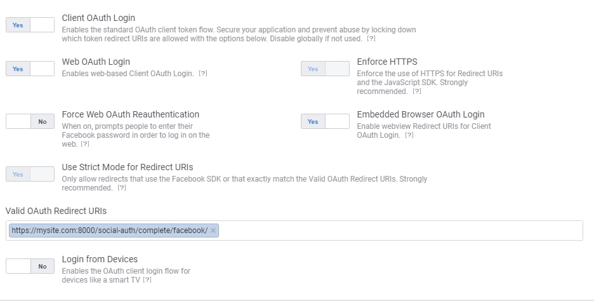Select the mysite.com facebook redirect URI chip
Image resolution: width=594 pixels, height=301 pixels.
109,231
